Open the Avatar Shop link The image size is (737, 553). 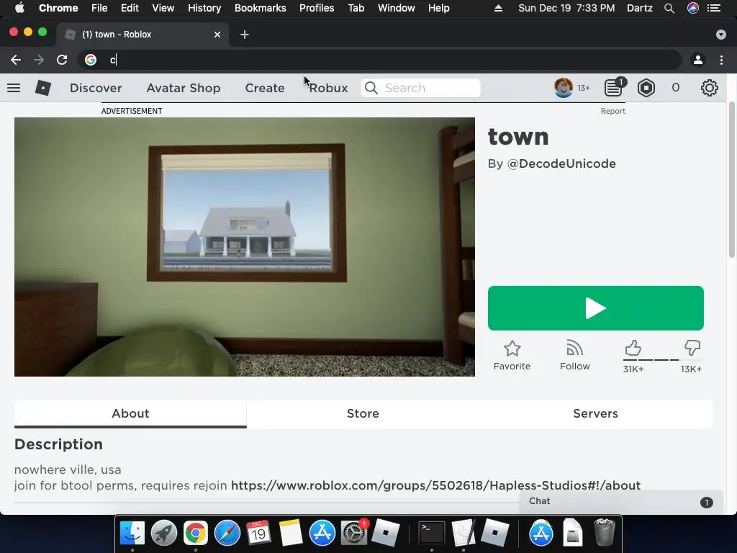tap(184, 88)
